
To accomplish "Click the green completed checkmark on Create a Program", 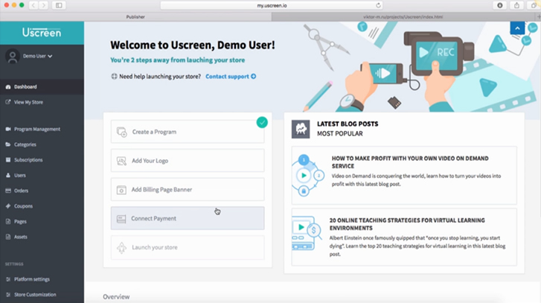I will 262,122.
